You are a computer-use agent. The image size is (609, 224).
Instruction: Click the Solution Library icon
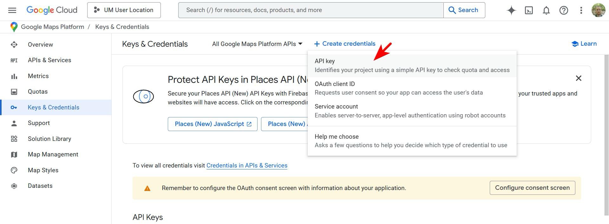click(x=14, y=139)
